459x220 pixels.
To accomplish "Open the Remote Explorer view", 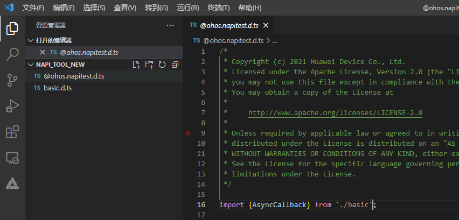I will (x=12, y=158).
